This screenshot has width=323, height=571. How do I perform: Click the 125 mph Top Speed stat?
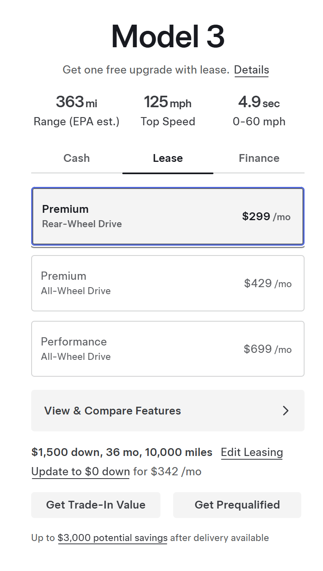point(167,110)
